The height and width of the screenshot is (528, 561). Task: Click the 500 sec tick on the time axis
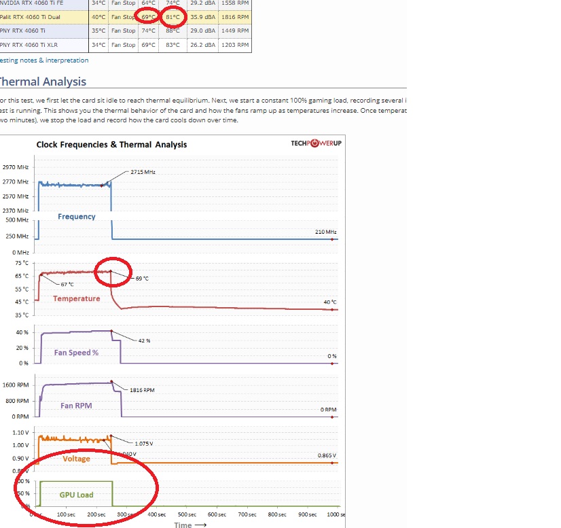click(x=187, y=514)
